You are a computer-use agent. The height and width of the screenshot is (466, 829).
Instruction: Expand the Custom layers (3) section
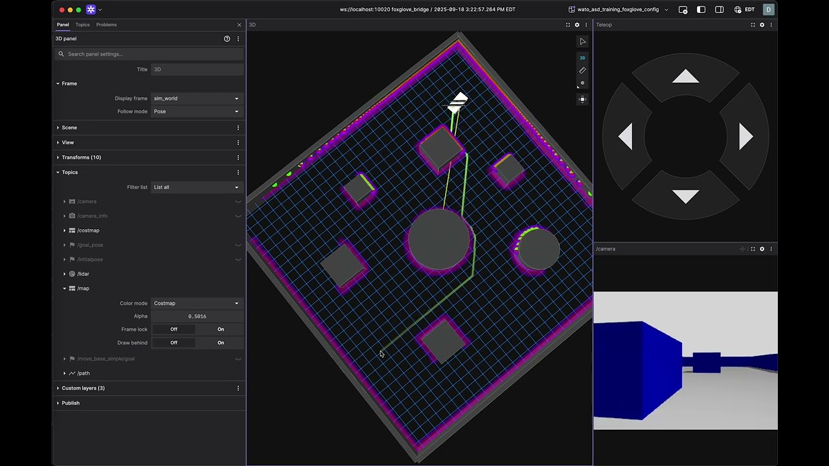(58, 388)
